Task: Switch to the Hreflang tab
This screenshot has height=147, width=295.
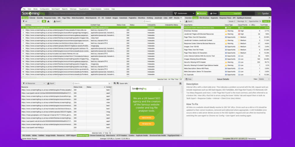Action: coord(150,18)
